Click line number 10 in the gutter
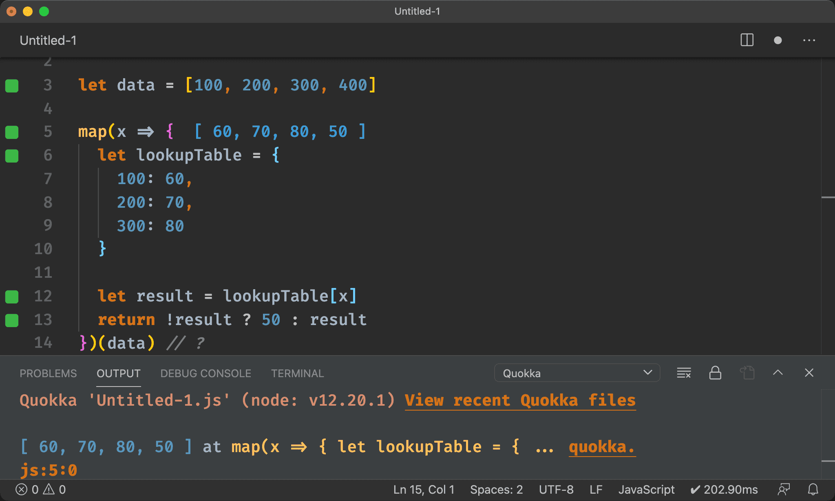Viewport: 835px width, 501px height. (43, 249)
